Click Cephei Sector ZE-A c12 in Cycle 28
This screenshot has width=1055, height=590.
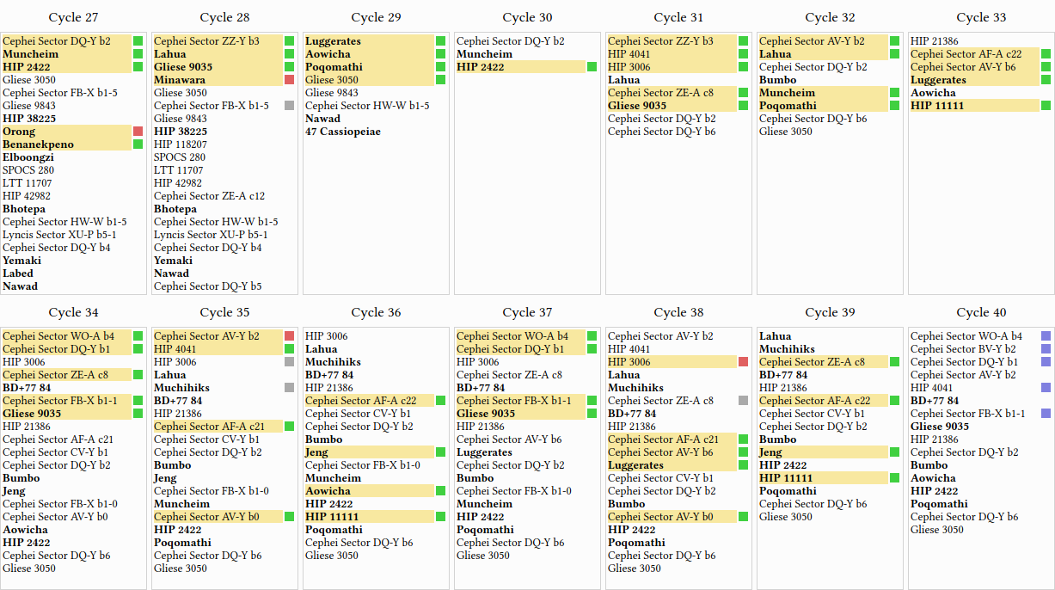(210, 196)
